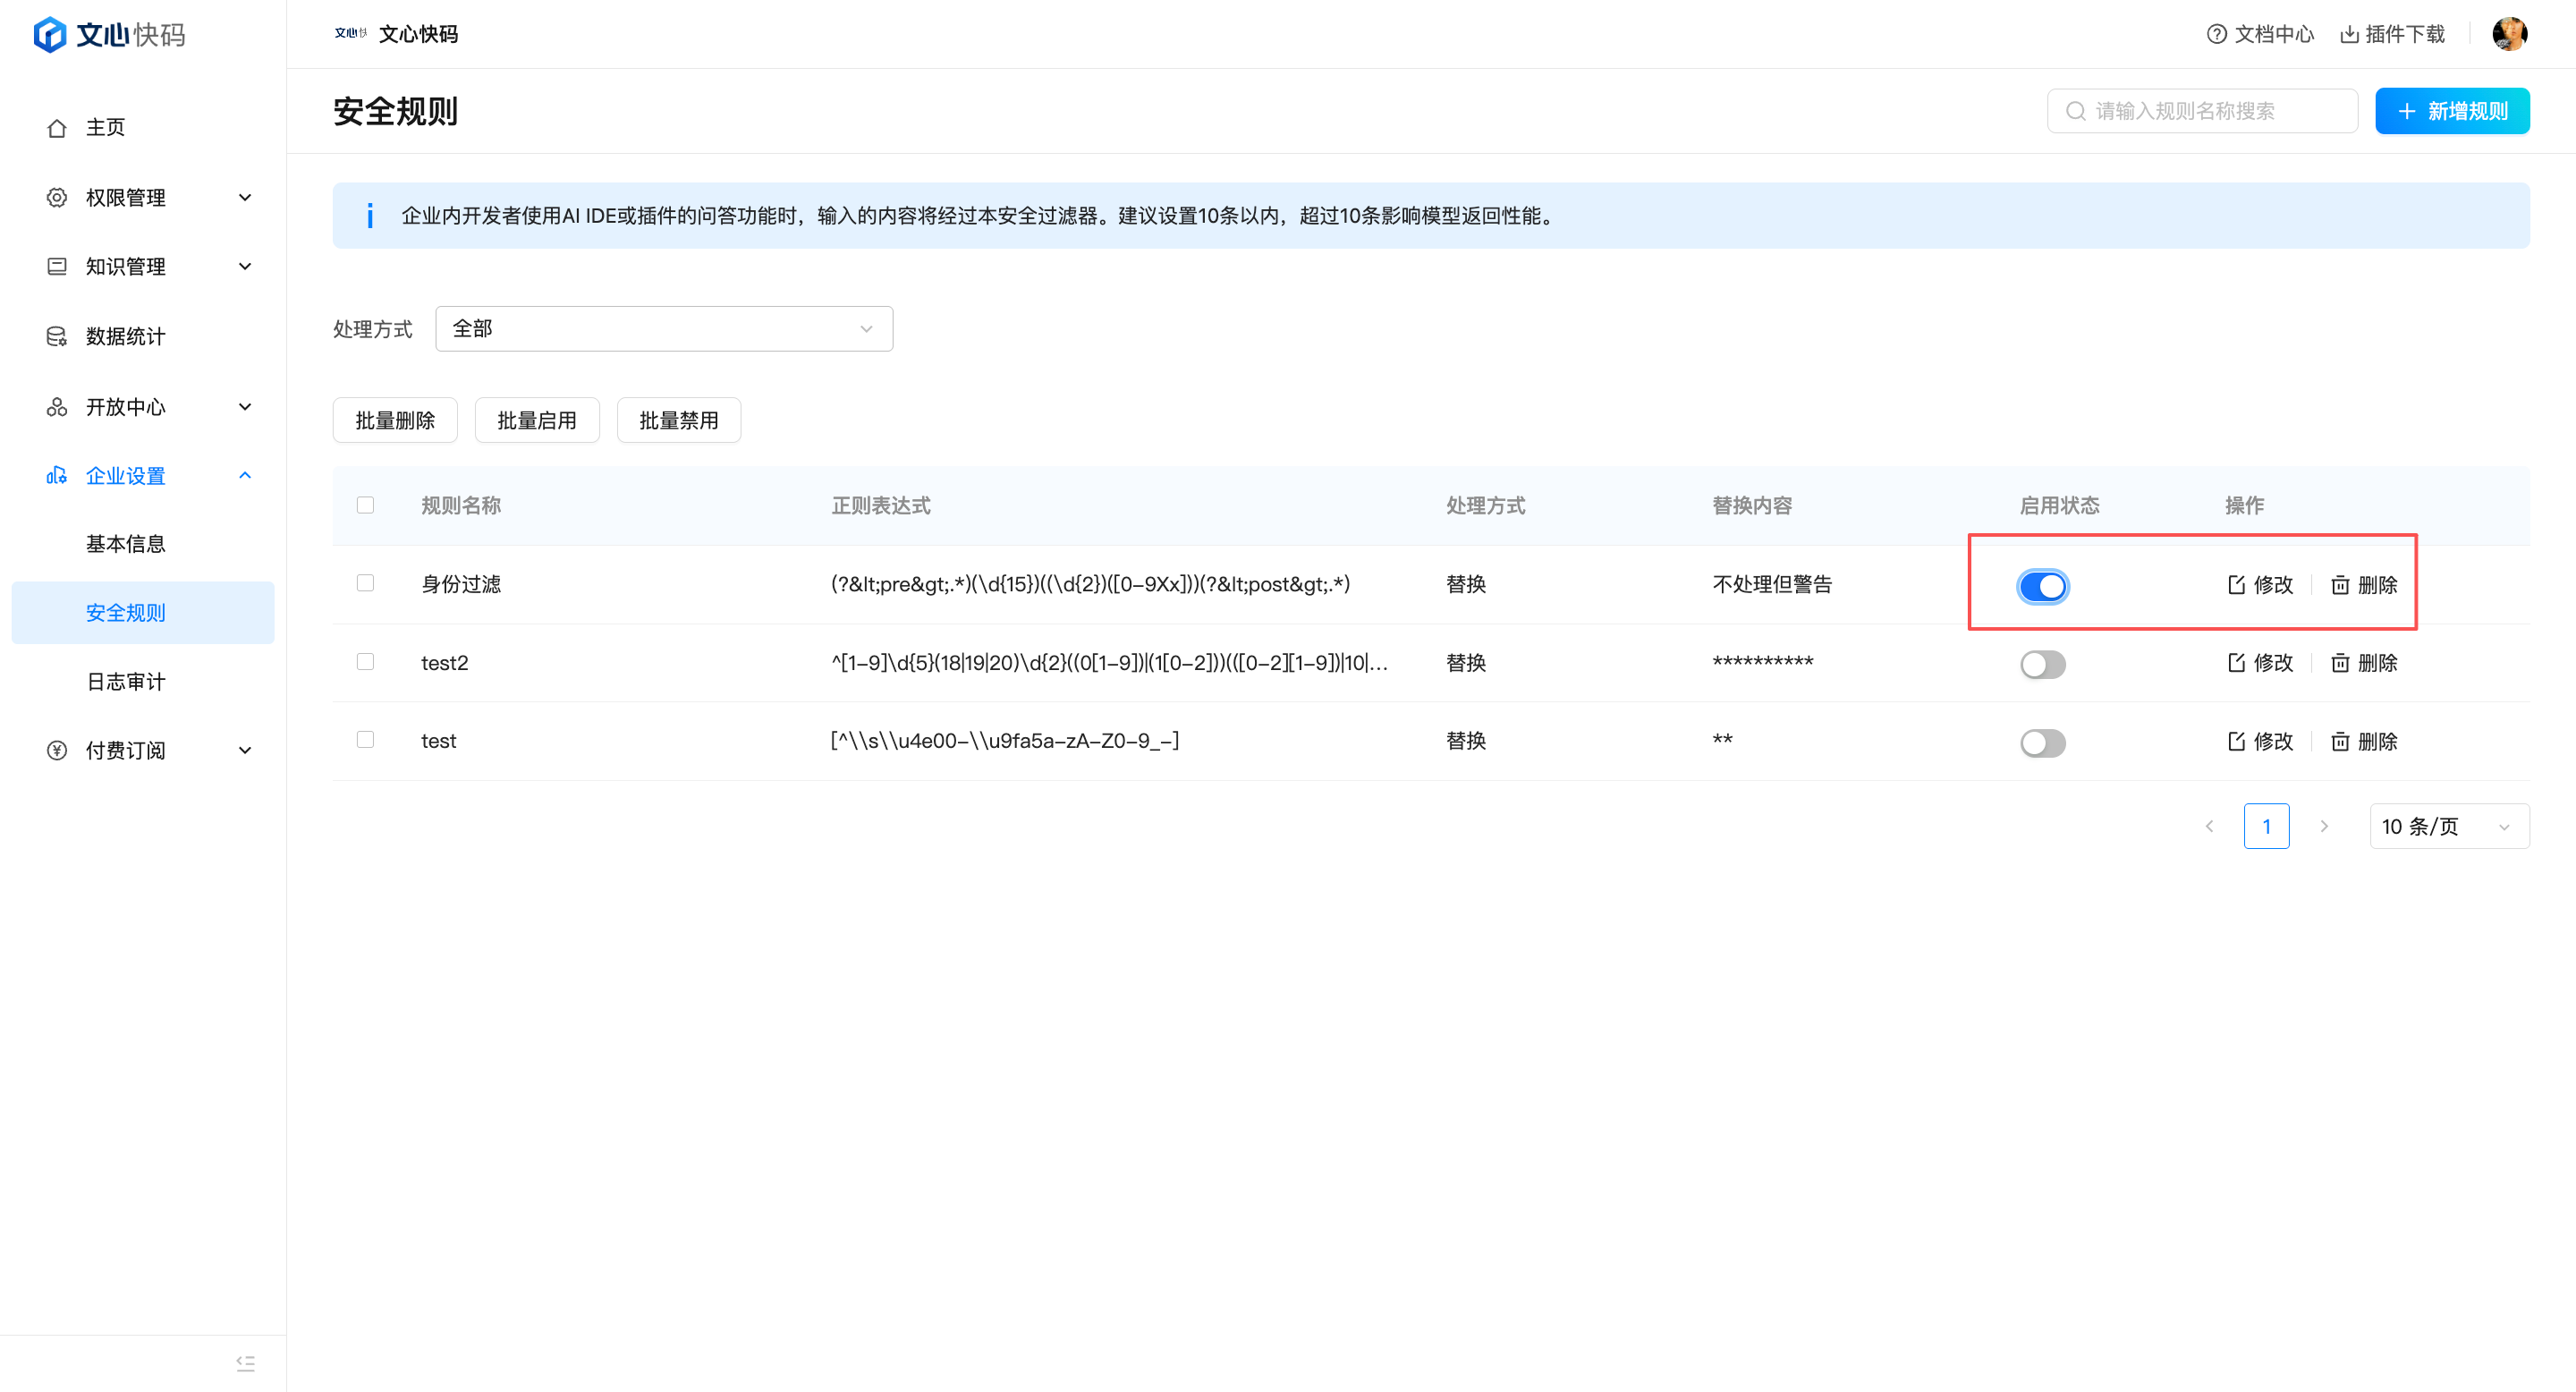
Task: Check the test row checkbox
Action: click(365, 740)
